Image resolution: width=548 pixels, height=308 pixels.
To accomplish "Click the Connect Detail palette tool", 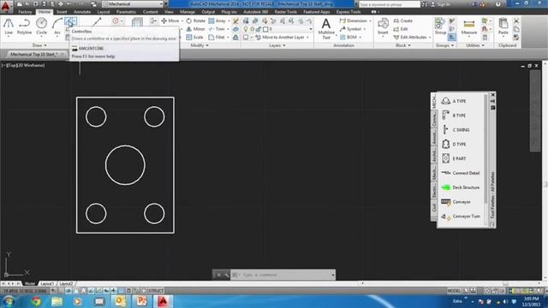I will tap(462, 173).
